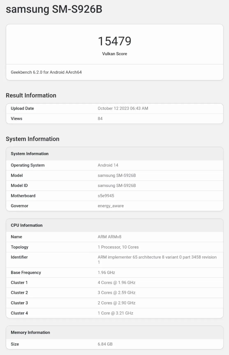This screenshot has height=355, width=229.
Task: Select the October 12 2023 upload date value
Action: click(123, 108)
